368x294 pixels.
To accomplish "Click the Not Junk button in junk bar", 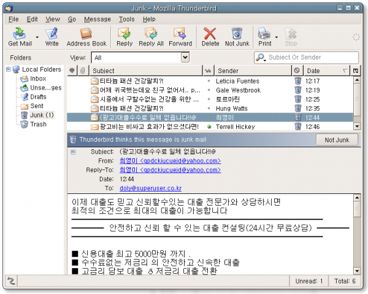I will (337, 140).
